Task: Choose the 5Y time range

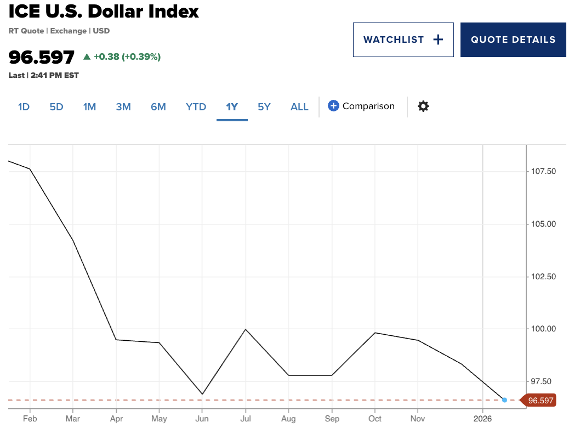Action: click(x=264, y=107)
